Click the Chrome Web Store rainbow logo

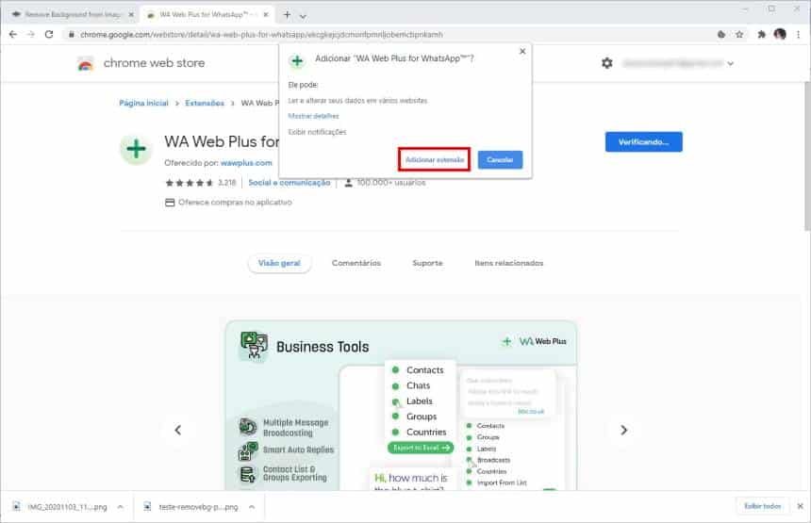coord(85,63)
